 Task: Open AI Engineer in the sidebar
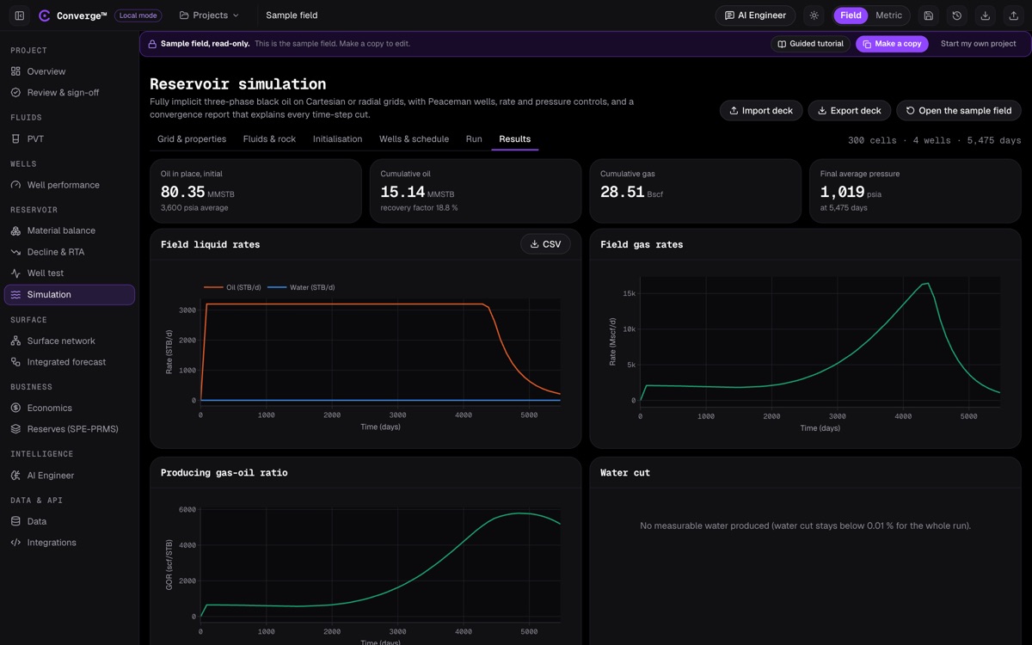[x=70, y=476]
